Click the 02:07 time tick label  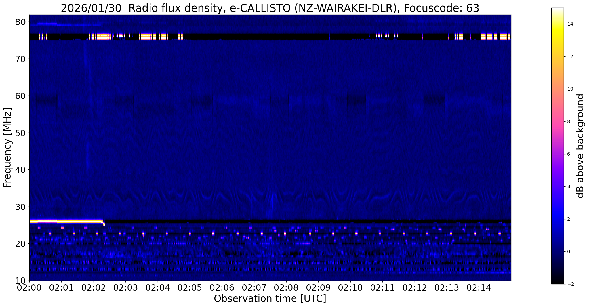[254, 287]
